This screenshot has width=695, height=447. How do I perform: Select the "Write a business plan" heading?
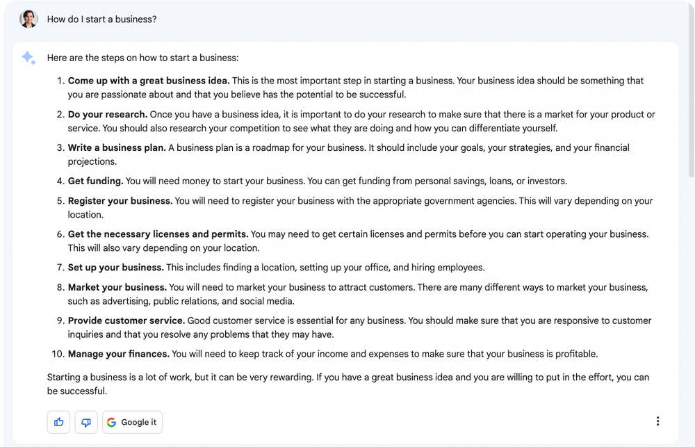pyautogui.click(x=117, y=148)
